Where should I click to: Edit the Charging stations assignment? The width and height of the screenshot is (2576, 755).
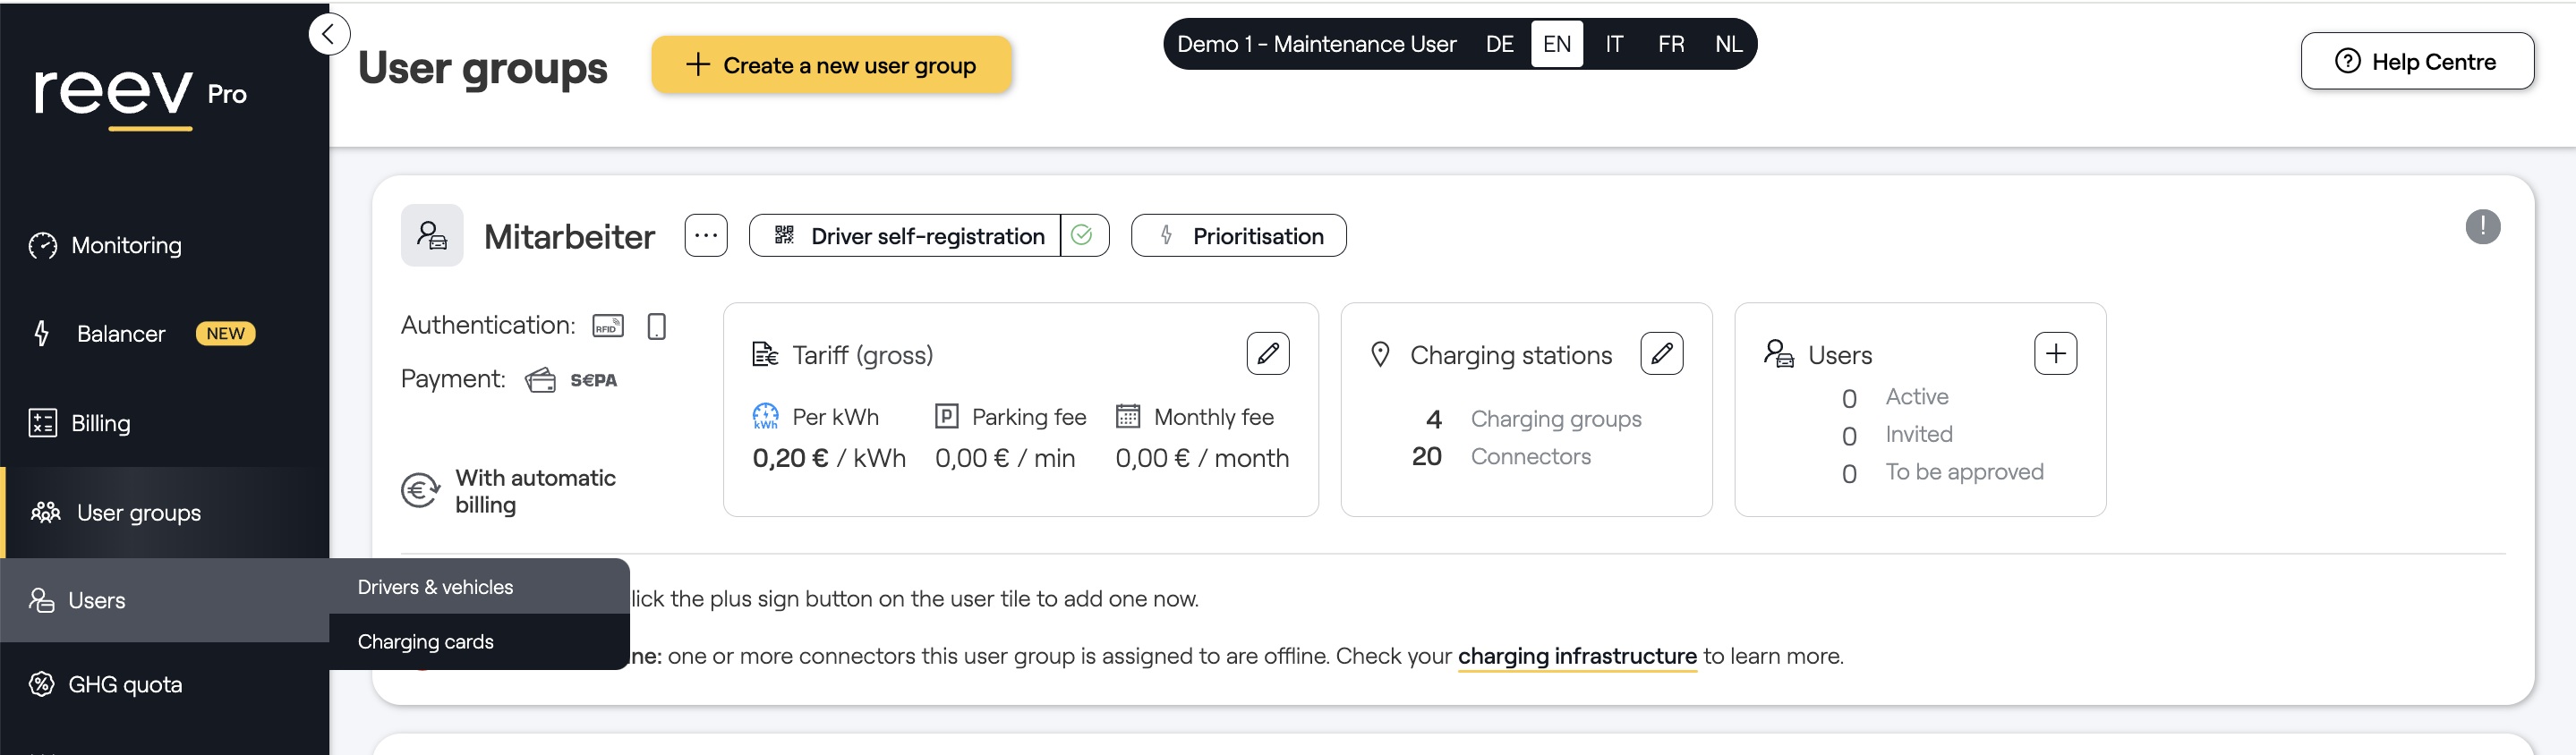coord(1661,353)
